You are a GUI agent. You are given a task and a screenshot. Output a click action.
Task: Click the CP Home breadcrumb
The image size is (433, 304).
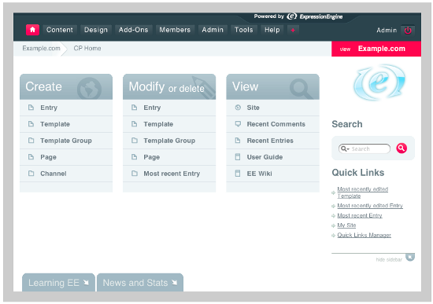click(x=87, y=48)
